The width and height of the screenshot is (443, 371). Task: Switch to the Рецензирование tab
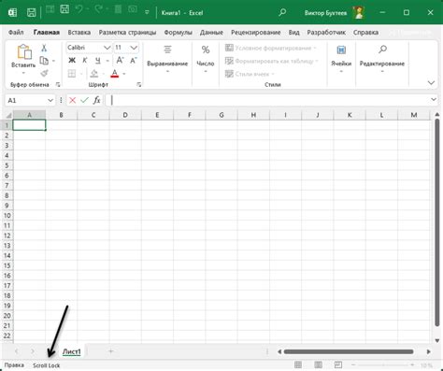256,33
